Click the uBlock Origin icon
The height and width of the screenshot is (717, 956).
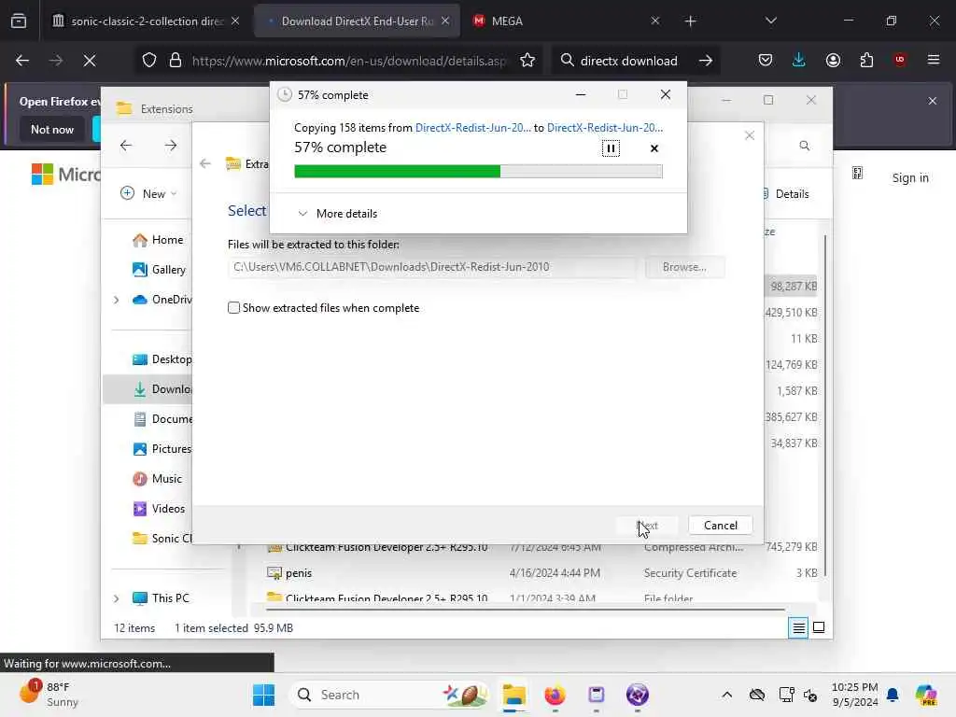tap(900, 60)
